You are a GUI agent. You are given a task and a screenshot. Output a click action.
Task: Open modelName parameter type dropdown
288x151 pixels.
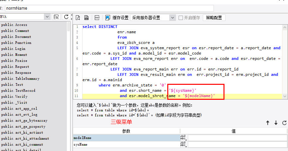pos(184,138)
